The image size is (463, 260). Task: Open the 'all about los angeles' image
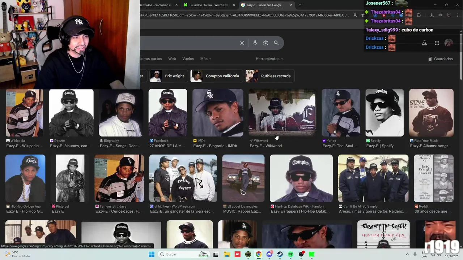pos(243,178)
